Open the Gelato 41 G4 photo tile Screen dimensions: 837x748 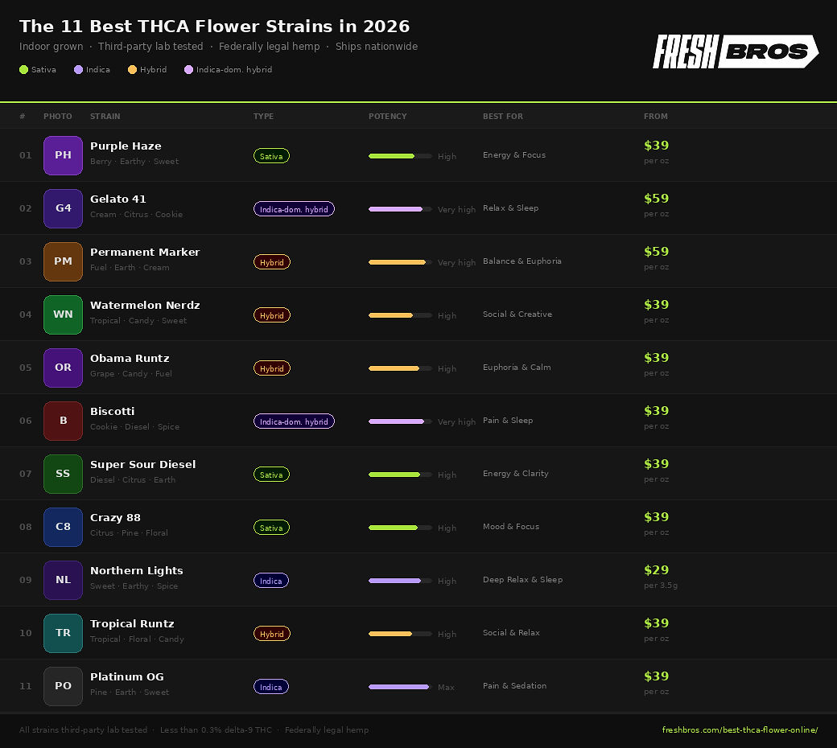[x=63, y=208]
